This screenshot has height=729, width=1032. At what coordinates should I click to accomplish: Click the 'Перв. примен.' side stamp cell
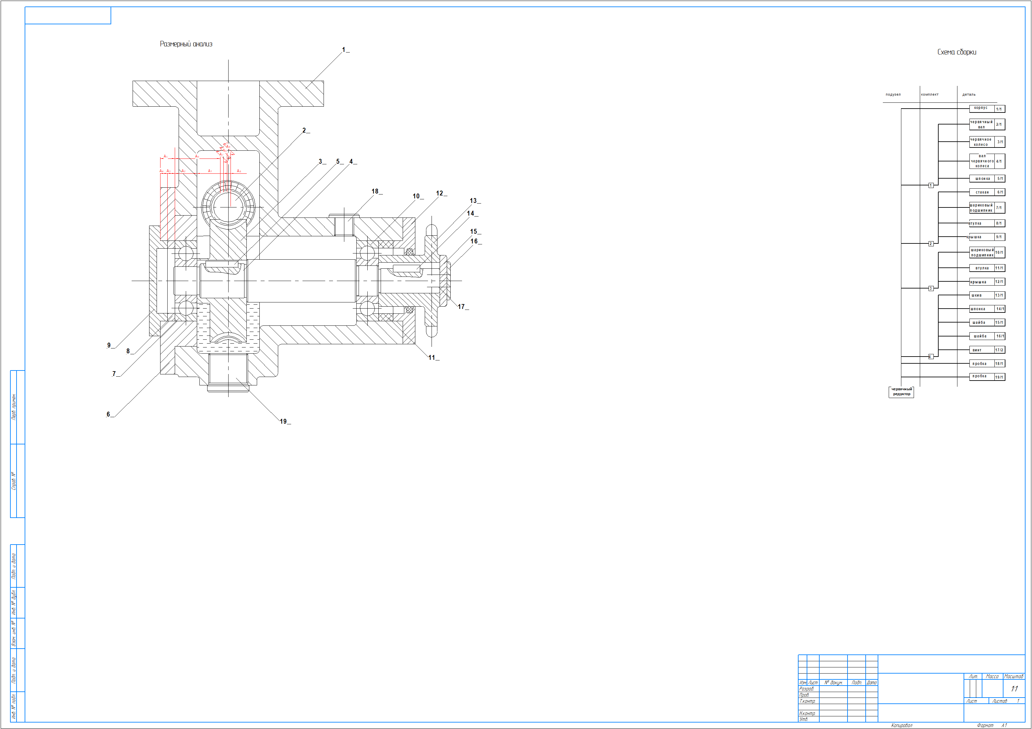tap(14, 407)
